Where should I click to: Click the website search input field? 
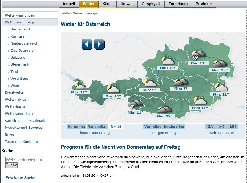[24, 160]
